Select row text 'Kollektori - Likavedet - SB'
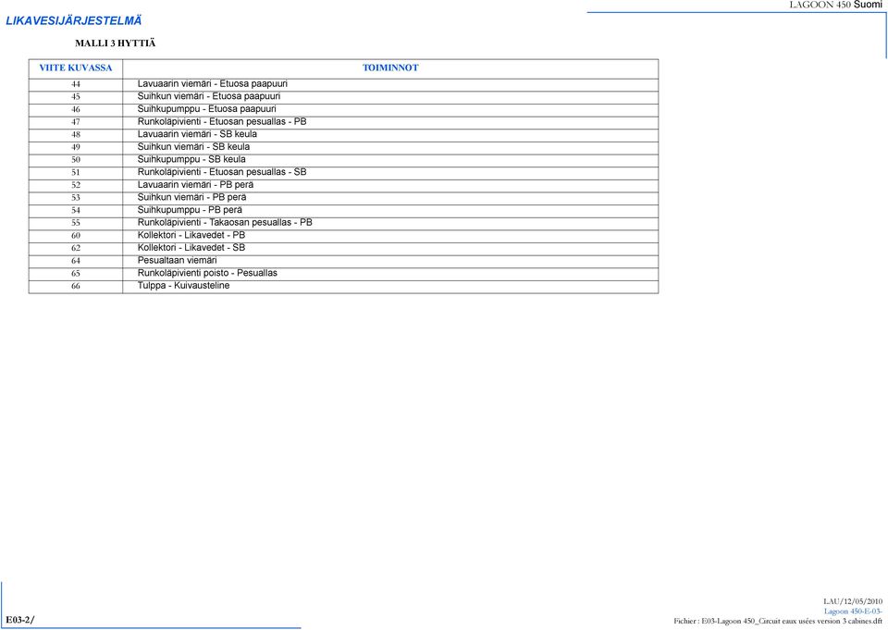888x630 pixels. pos(191,248)
